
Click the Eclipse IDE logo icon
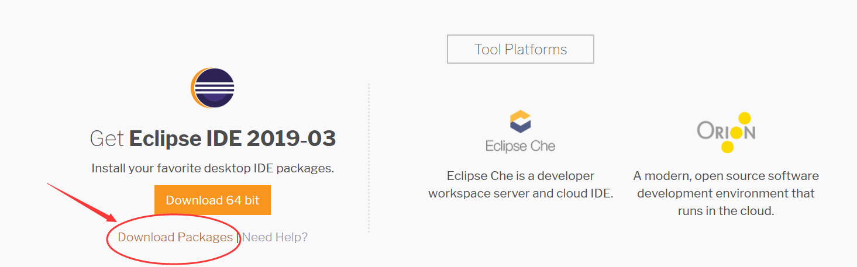pos(212,88)
